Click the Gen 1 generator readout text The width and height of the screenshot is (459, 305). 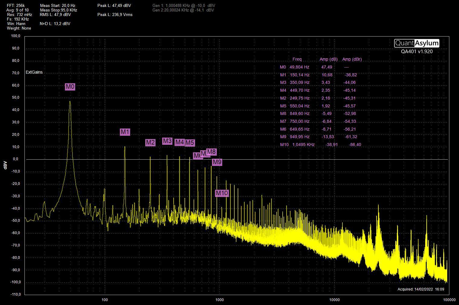pyautogui.click(x=184, y=5)
